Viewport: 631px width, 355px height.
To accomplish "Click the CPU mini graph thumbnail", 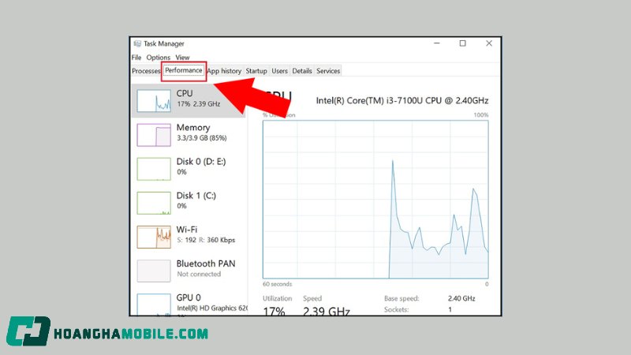I will pyautogui.click(x=154, y=101).
